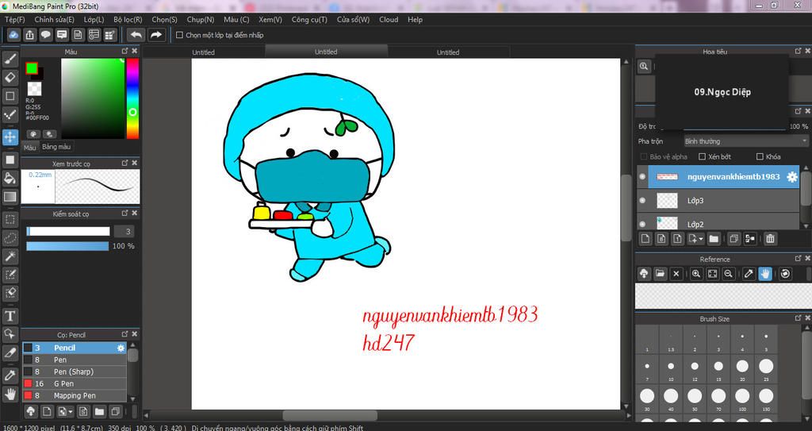Open the Cloud menu

389,19
